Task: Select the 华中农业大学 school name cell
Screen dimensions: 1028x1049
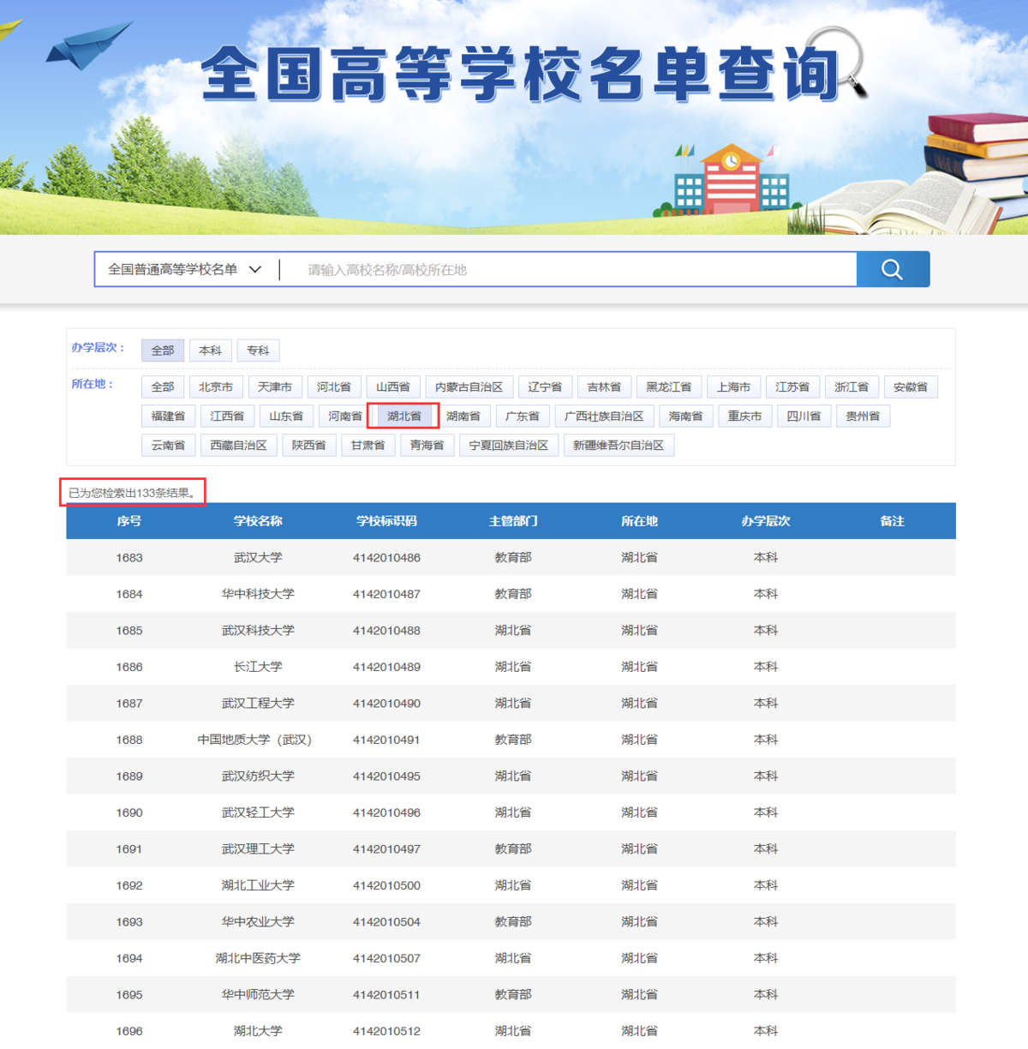Action: (x=258, y=922)
